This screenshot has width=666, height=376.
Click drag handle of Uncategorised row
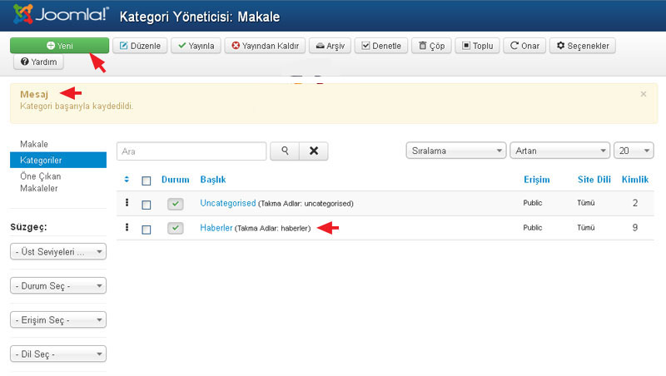tap(127, 203)
